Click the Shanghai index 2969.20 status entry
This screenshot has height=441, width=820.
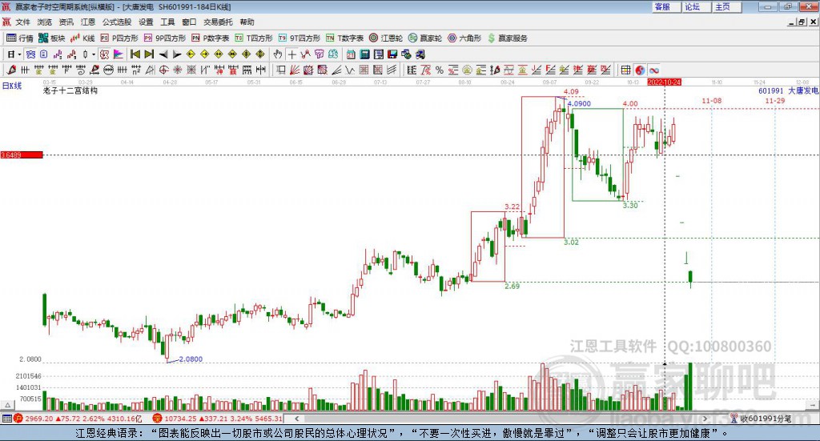[78, 419]
